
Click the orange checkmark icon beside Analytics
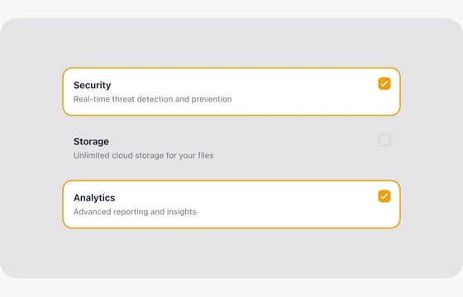point(384,196)
